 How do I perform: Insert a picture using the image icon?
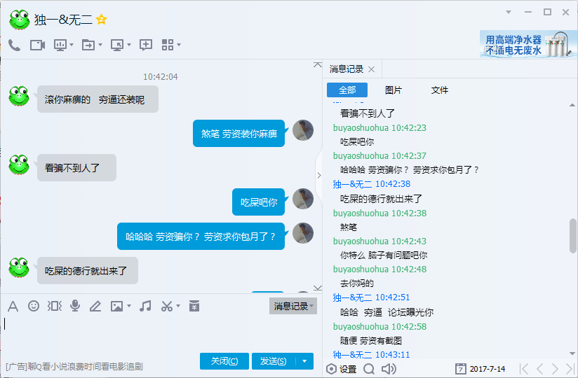pos(117,306)
